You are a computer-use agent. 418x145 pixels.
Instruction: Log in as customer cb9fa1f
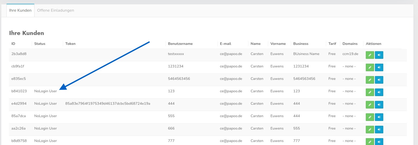click(x=379, y=67)
